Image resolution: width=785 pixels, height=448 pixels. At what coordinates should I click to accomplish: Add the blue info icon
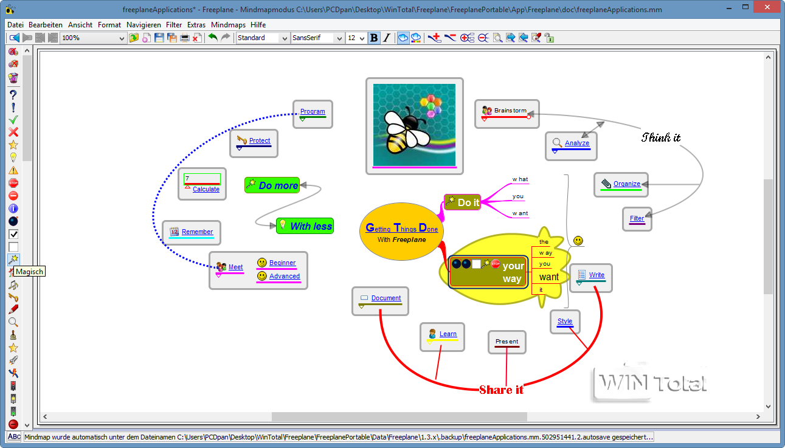click(x=13, y=208)
